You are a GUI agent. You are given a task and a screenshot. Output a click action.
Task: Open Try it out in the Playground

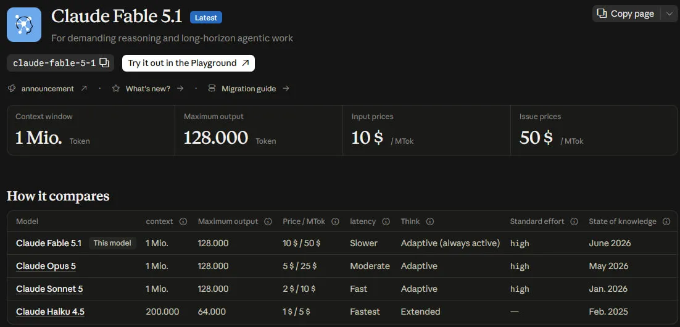(188, 63)
